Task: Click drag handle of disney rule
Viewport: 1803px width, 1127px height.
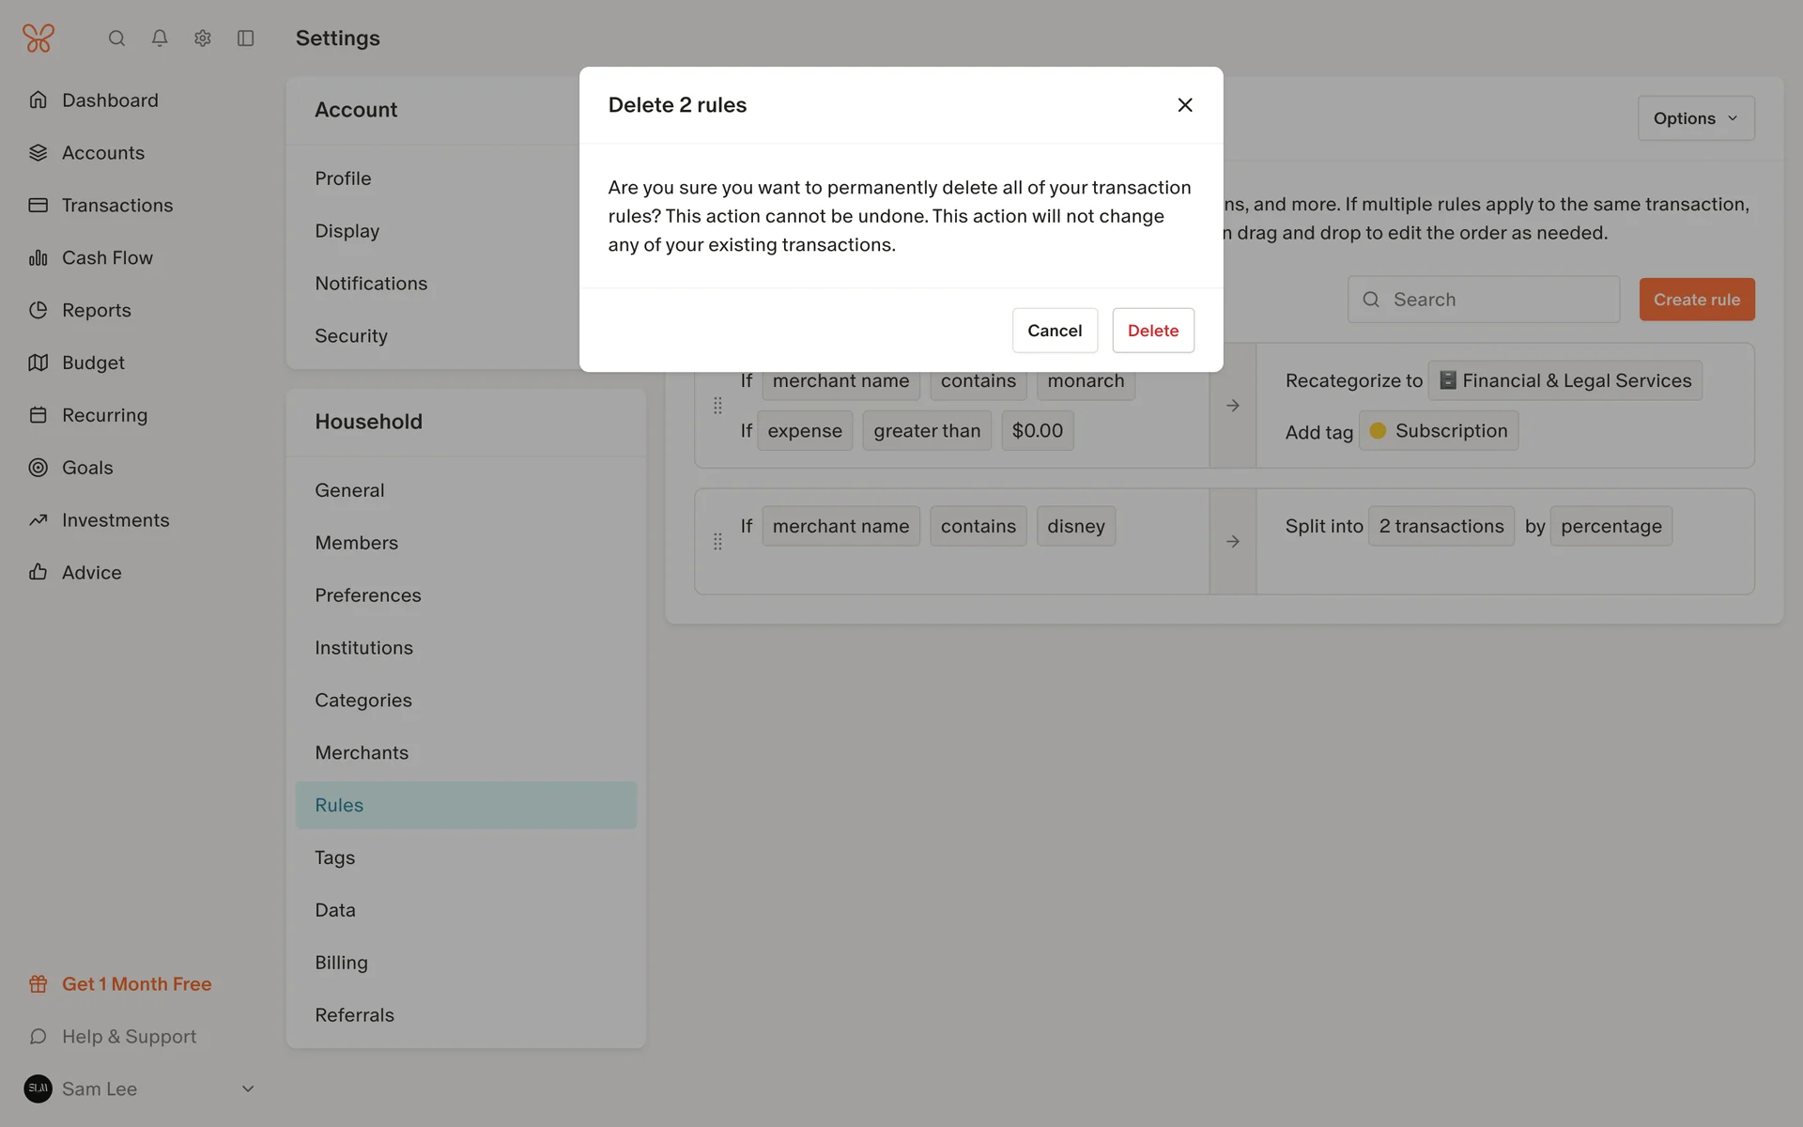Action: point(717,542)
